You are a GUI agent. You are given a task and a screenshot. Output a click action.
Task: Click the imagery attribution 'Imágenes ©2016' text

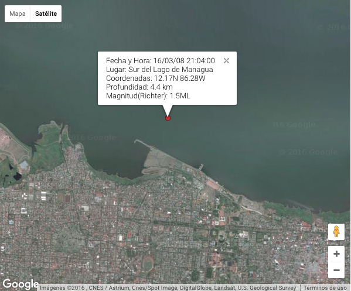[62, 287]
